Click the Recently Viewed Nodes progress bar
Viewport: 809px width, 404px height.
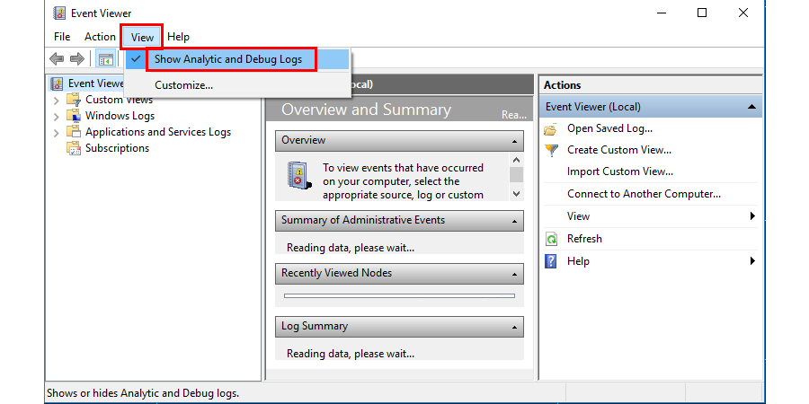pos(399,295)
